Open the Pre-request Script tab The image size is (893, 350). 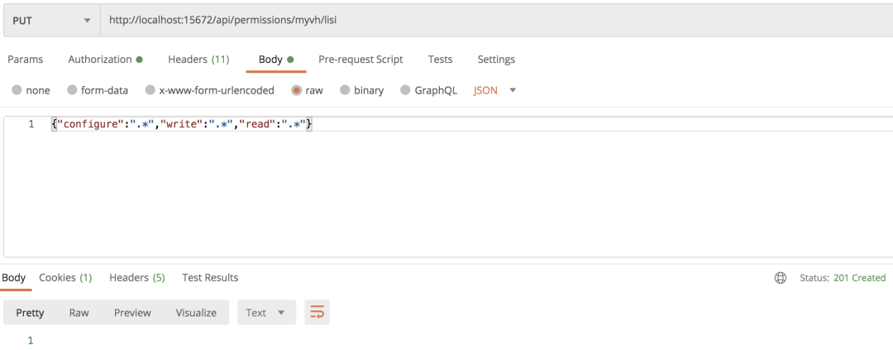[x=361, y=60]
